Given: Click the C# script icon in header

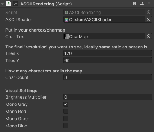Looking at the screenshot, I should coord(9,4).
